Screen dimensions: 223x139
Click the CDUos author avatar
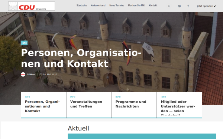[23, 75]
